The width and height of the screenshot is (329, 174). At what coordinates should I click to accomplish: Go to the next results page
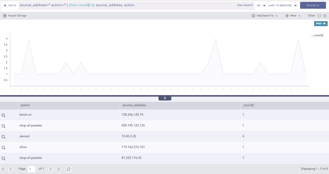point(51,169)
